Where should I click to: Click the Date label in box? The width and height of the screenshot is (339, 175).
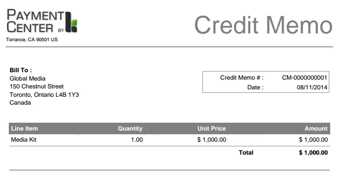[x=255, y=87]
